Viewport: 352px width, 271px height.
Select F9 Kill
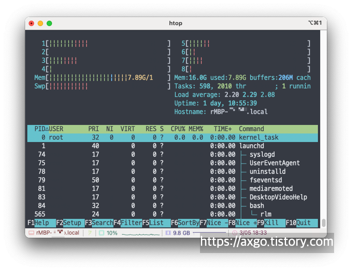(271, 223)
